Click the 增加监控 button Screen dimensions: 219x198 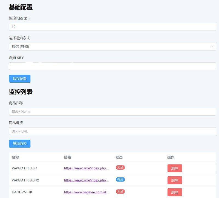coord(19,143)
